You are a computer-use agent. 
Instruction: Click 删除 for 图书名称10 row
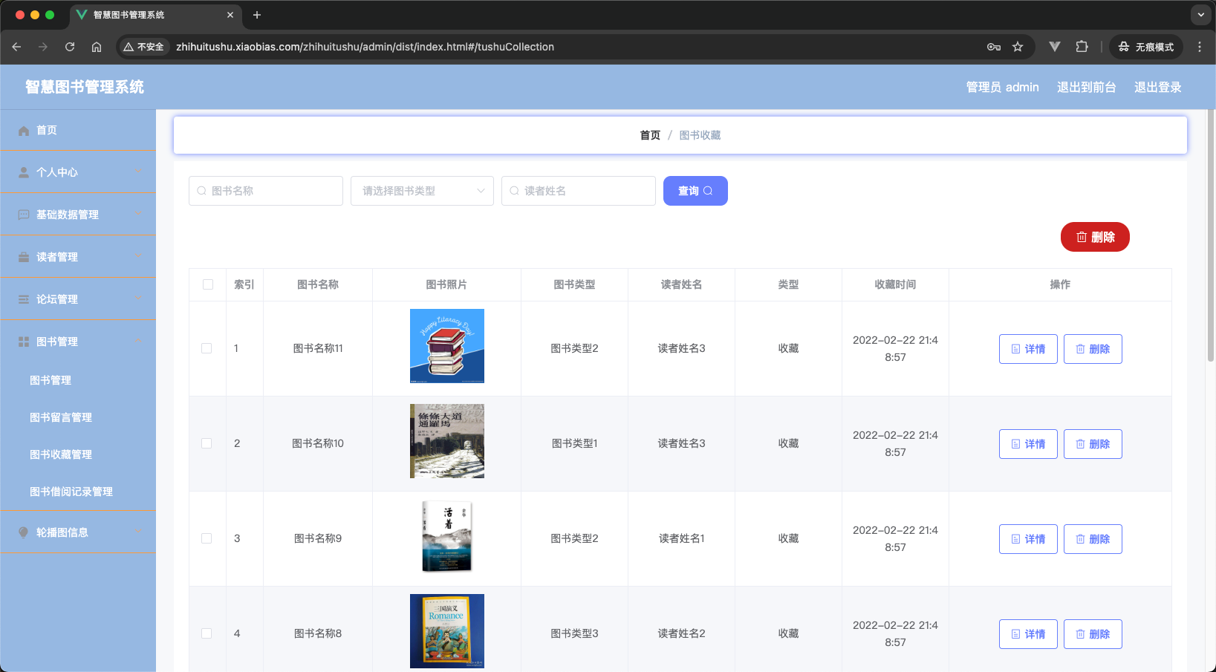[x=1093, y=444]
